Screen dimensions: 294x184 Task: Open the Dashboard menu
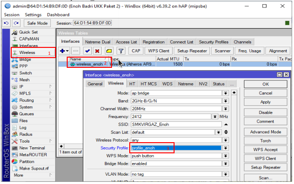tap(58, 15)
